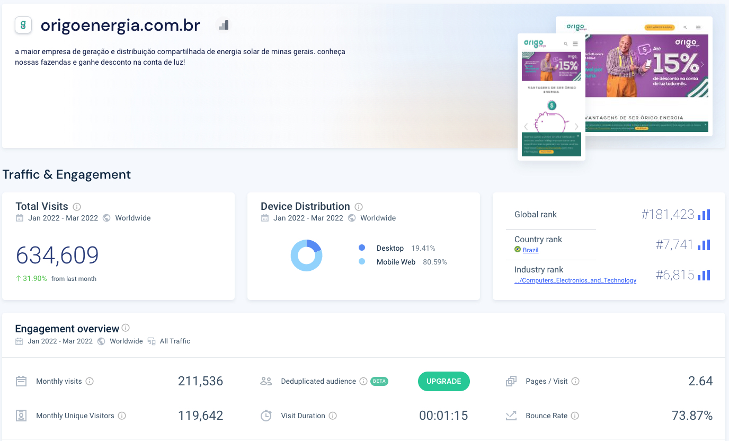
Task: Click the device distribution donut chart
Action: [x=306, y=255]
